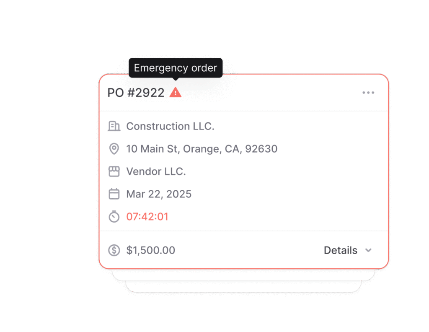
Task: Click the storefront icon next to Vendor LLC
Action: point(114,171)
